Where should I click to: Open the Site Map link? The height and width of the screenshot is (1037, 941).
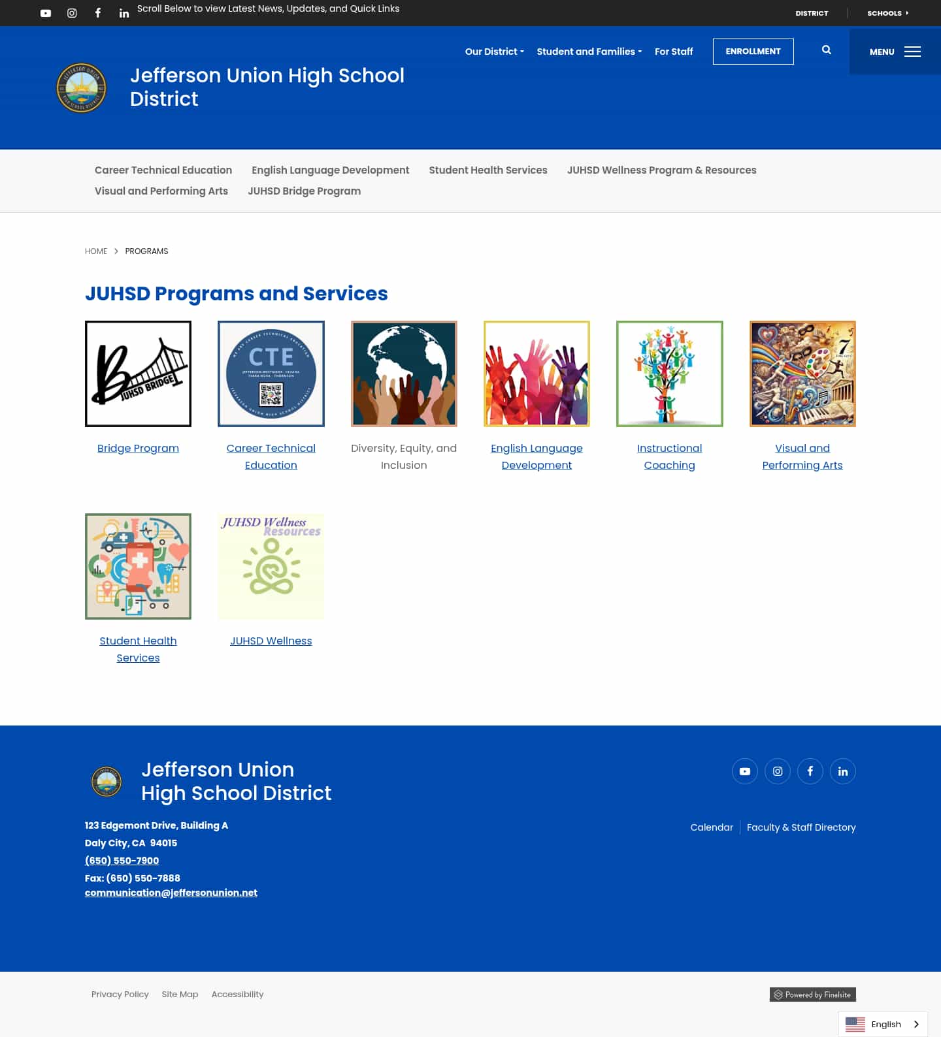click(x=180, y=995)
